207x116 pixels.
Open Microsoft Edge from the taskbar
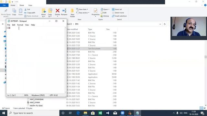pyautogui.click(x=78, y=113)
